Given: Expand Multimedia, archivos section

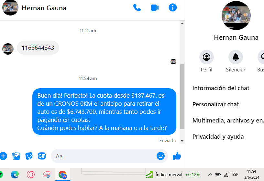Looking at the screenshot, I should 228,121.
